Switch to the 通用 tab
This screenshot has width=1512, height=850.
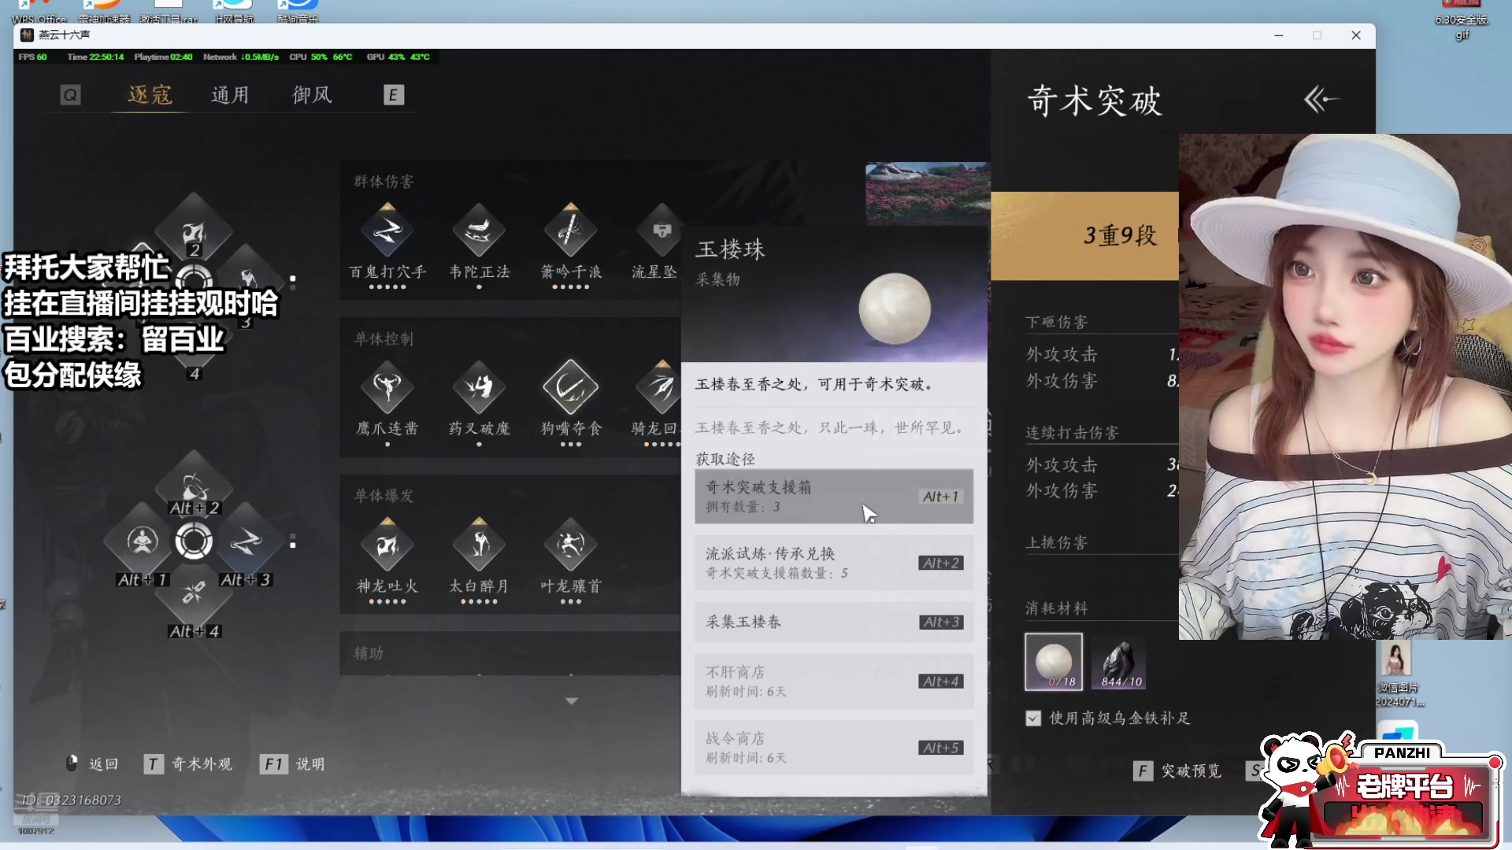click(230, 95)
